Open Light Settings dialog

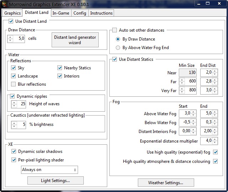pos(55,181)
